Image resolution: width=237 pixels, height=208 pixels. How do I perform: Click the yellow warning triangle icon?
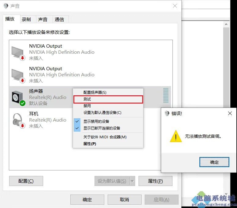(x=176, y=136)
